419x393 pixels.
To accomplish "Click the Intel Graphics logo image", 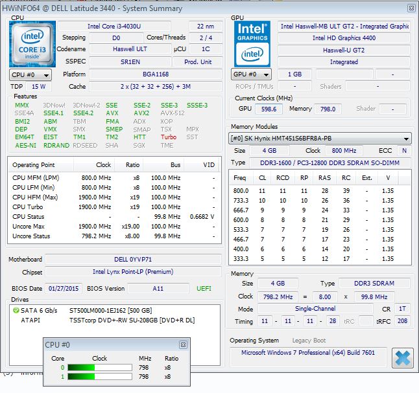I will (x=252, y=44).
